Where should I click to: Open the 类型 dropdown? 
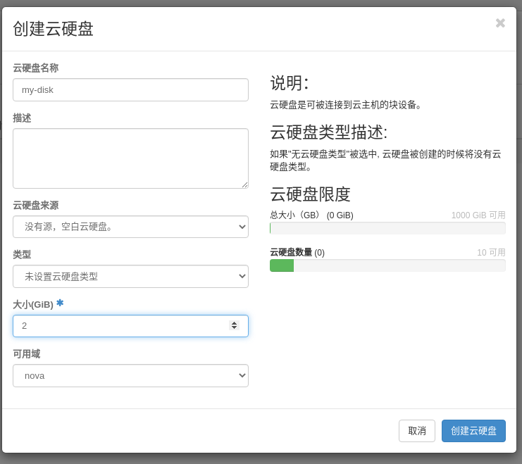[130, 276]
